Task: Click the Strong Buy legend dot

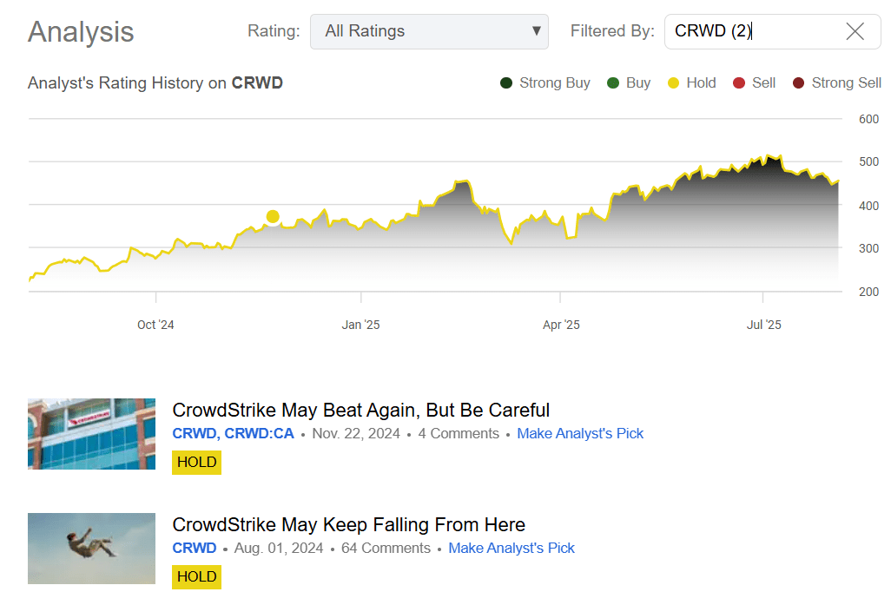Action: (x=506, y=82)
